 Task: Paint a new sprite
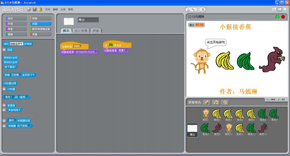click(207, 102)
